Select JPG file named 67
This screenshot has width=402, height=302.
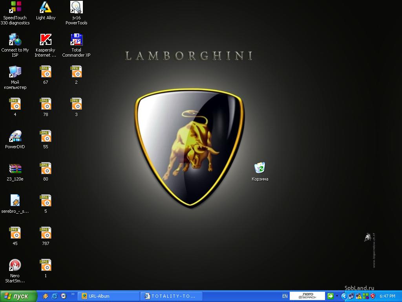pos(46,75)
